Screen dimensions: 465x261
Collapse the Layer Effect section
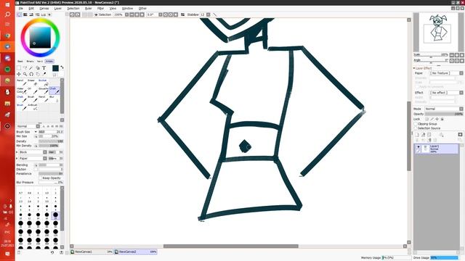pyautogui.click(x=414, y=68)
